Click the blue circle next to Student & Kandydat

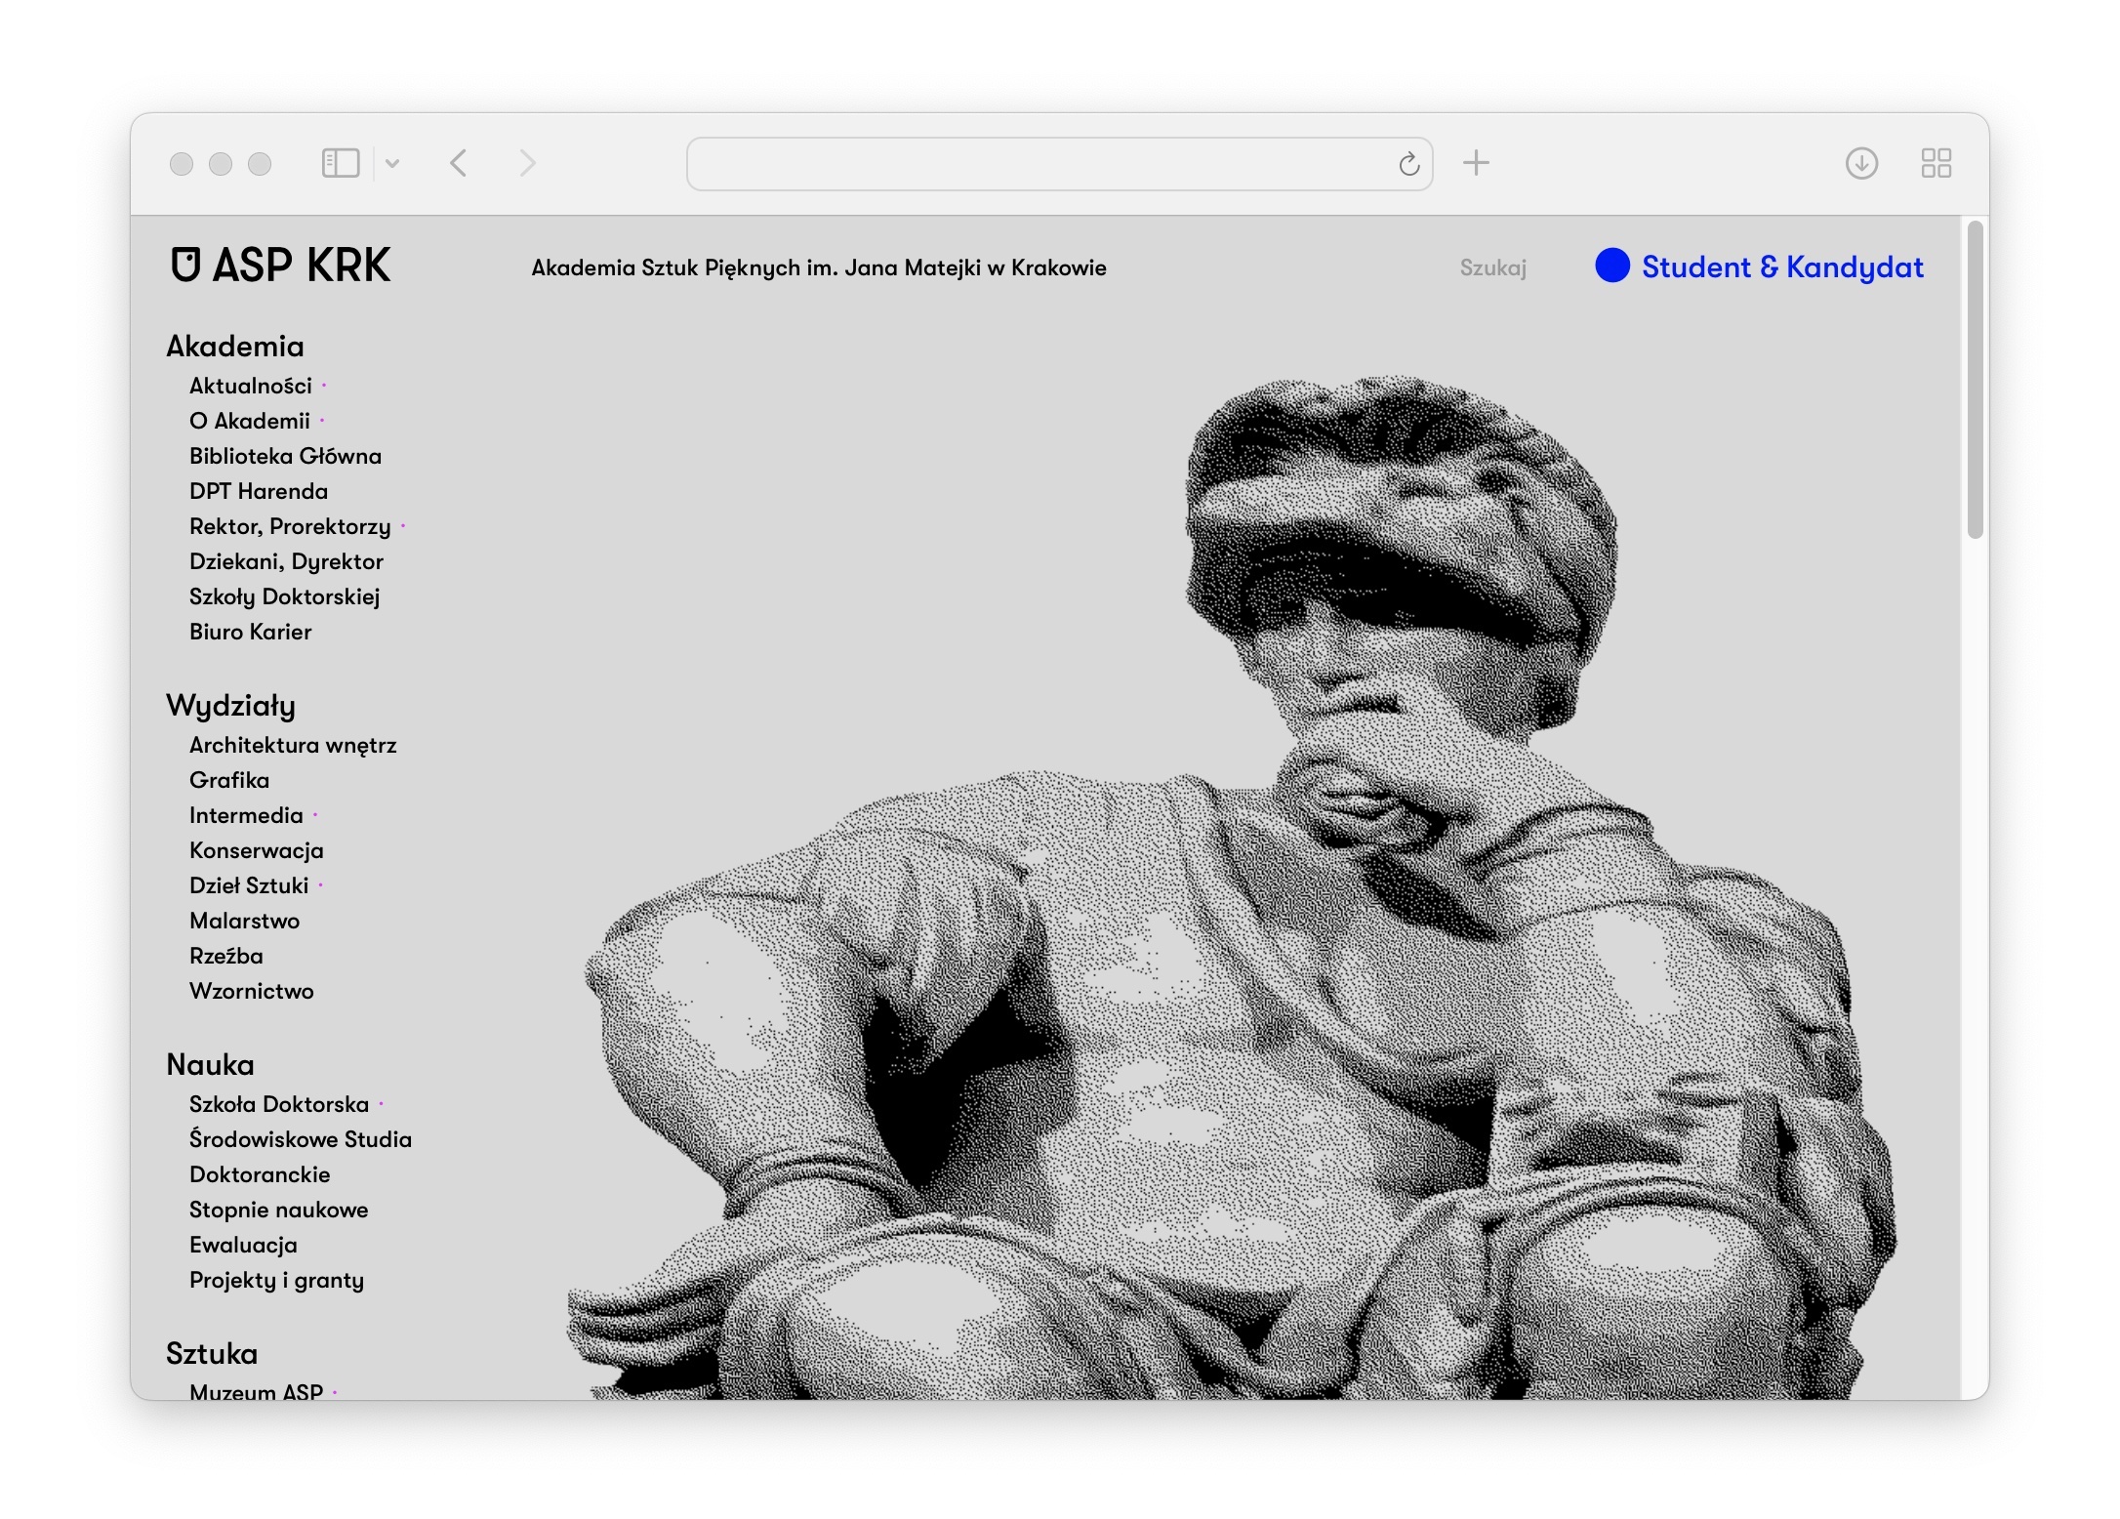point(1611,266)
